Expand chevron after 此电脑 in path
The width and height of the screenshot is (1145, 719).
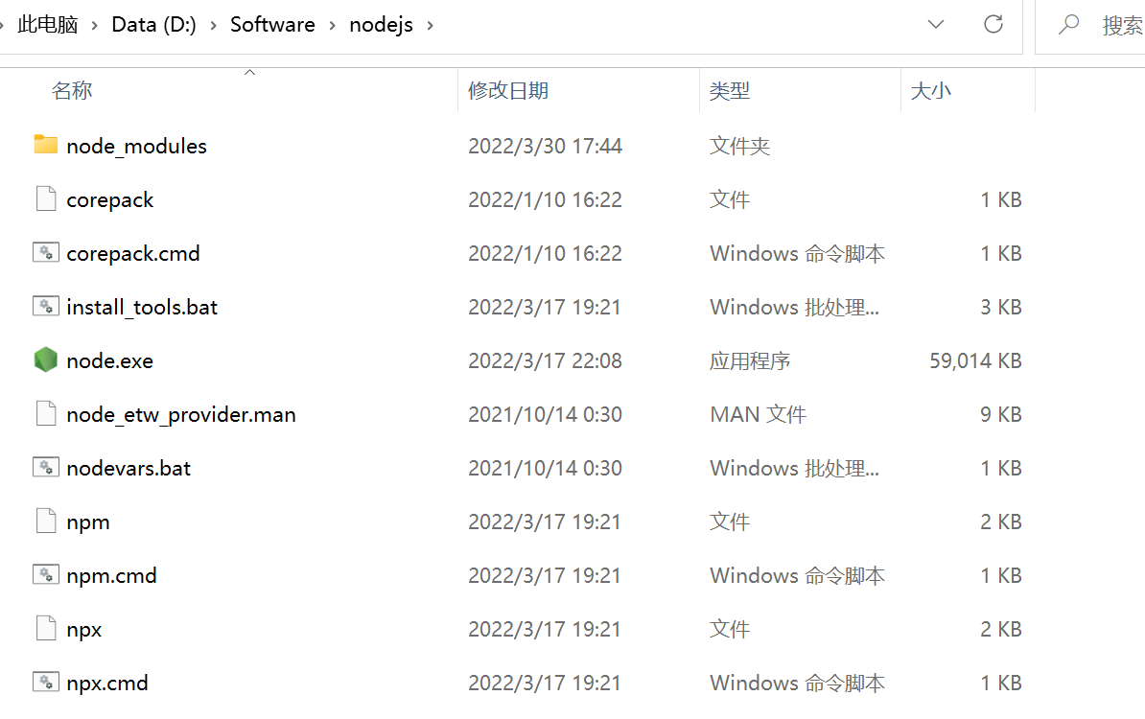click(x=94, y=26)
